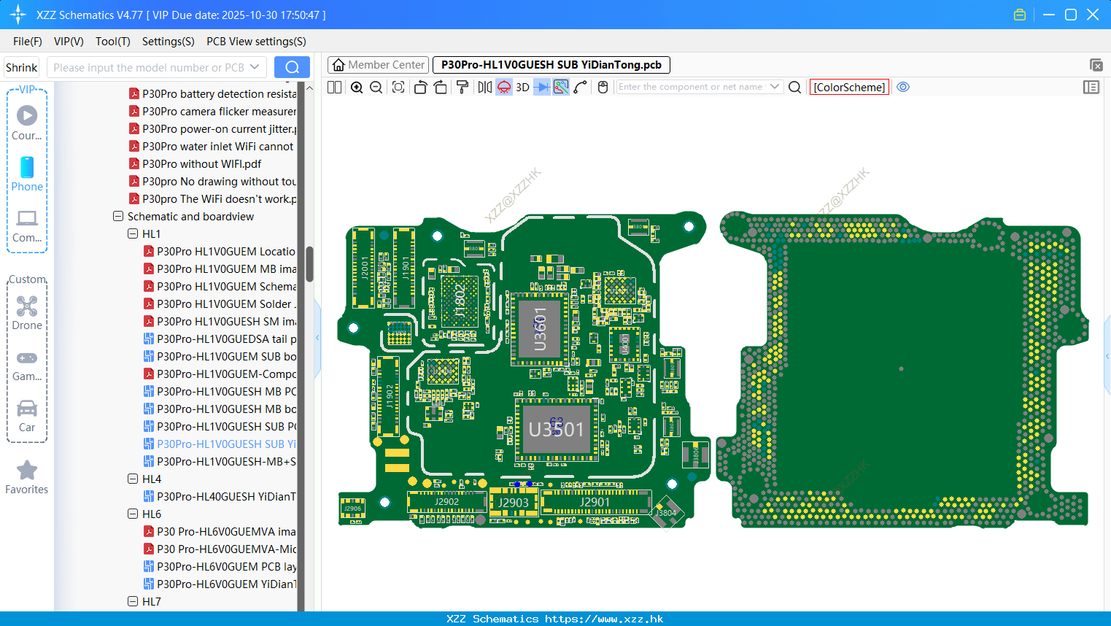This screenshot has height=626, width=1111.
Task: Select the U3601 chip on the board
Action: pos(540,330)
